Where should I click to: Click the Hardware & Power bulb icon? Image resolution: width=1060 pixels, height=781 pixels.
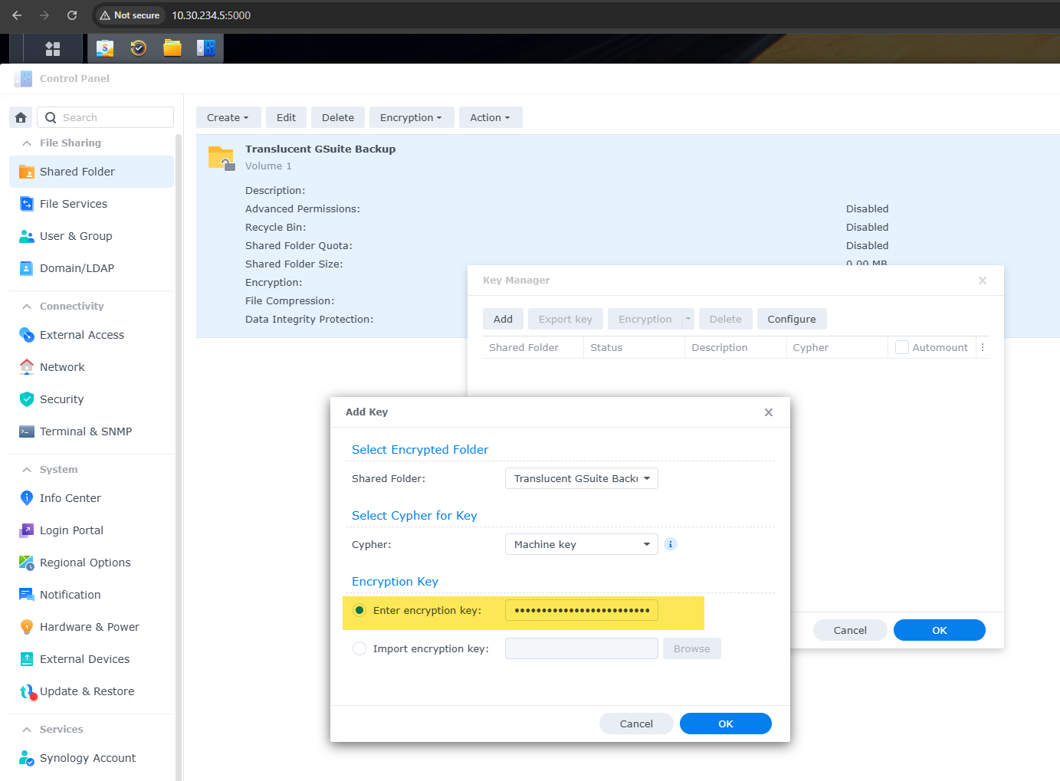(x=27, y=627)
